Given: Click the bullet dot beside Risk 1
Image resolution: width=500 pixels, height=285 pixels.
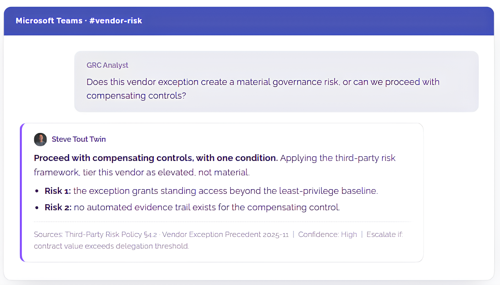Looking at the screenshot, I should [37, 191].
